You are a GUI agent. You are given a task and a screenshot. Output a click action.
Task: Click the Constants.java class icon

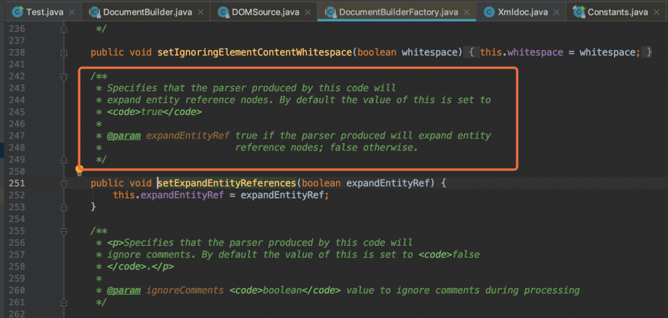click(575, 11)
